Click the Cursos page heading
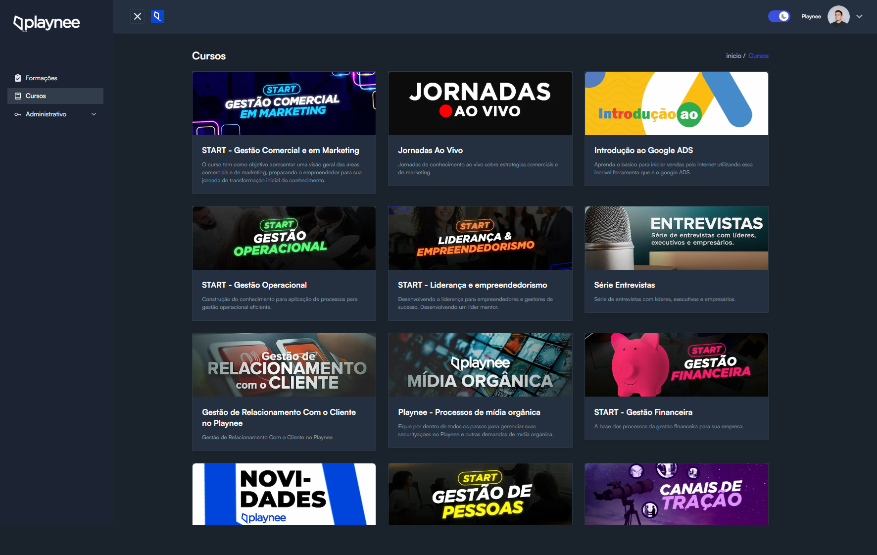The image size is (877, 555). [x=209, y=56]
